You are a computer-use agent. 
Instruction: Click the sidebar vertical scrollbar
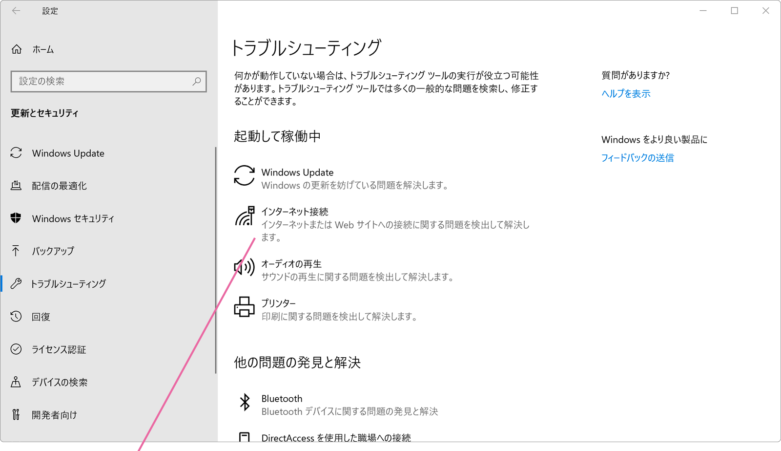215,260
